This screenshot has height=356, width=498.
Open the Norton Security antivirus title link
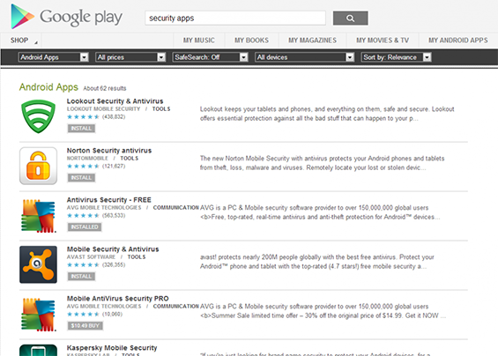tap(109, 151)
